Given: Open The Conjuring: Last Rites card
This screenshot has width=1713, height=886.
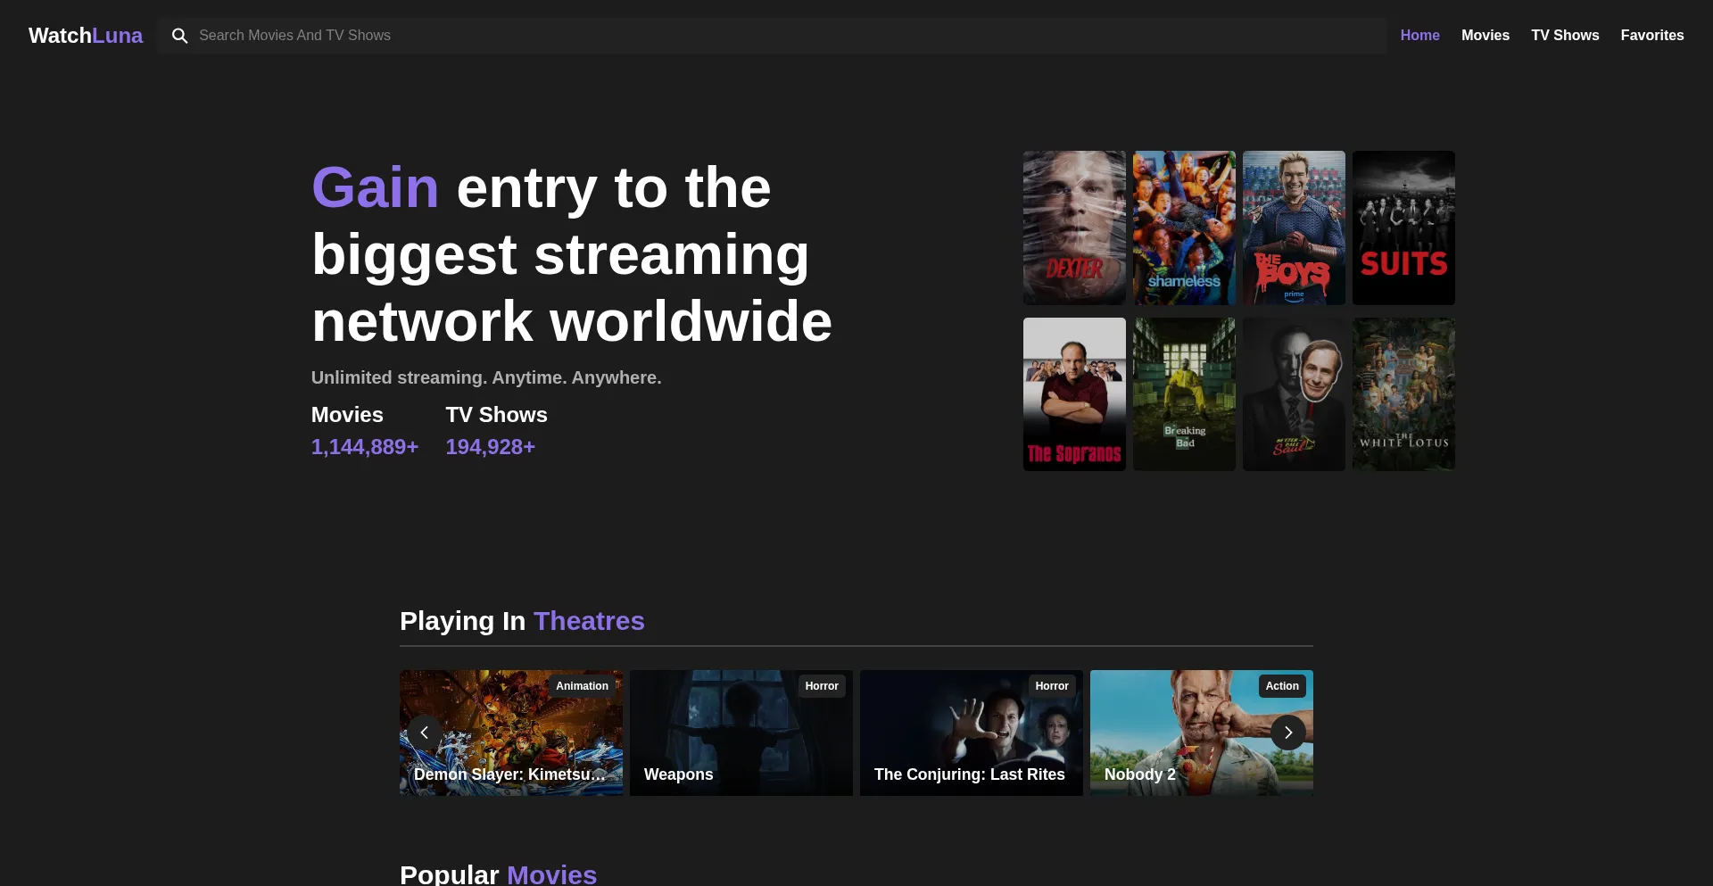Looking at the screenshot, I should [971, 733].
